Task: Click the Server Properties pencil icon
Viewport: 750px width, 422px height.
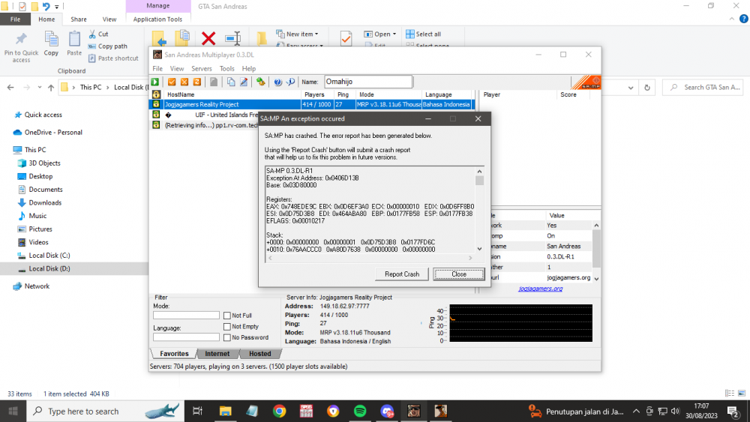Action: point(244,82)
